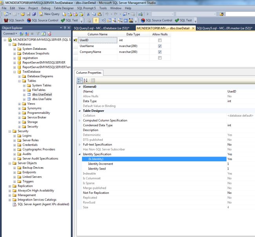Click the UserName column name cell
The height and width of the screenshot is (237, 255).
97,46
